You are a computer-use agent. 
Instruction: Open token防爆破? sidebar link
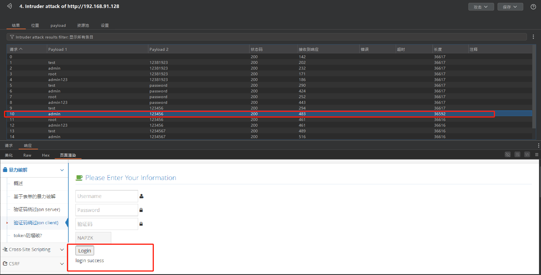[28, 235]
